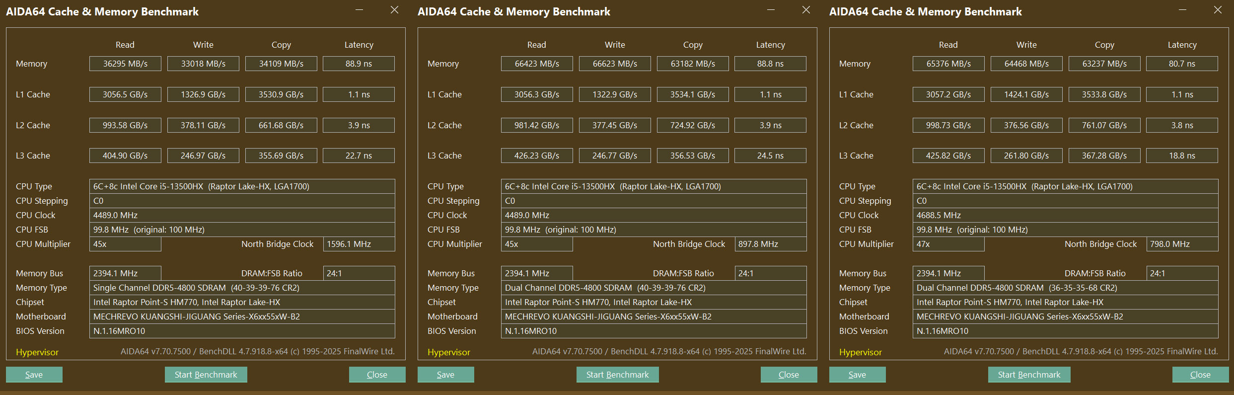Click Close button in the 47x multiplier window

[x=1200, y=375]
